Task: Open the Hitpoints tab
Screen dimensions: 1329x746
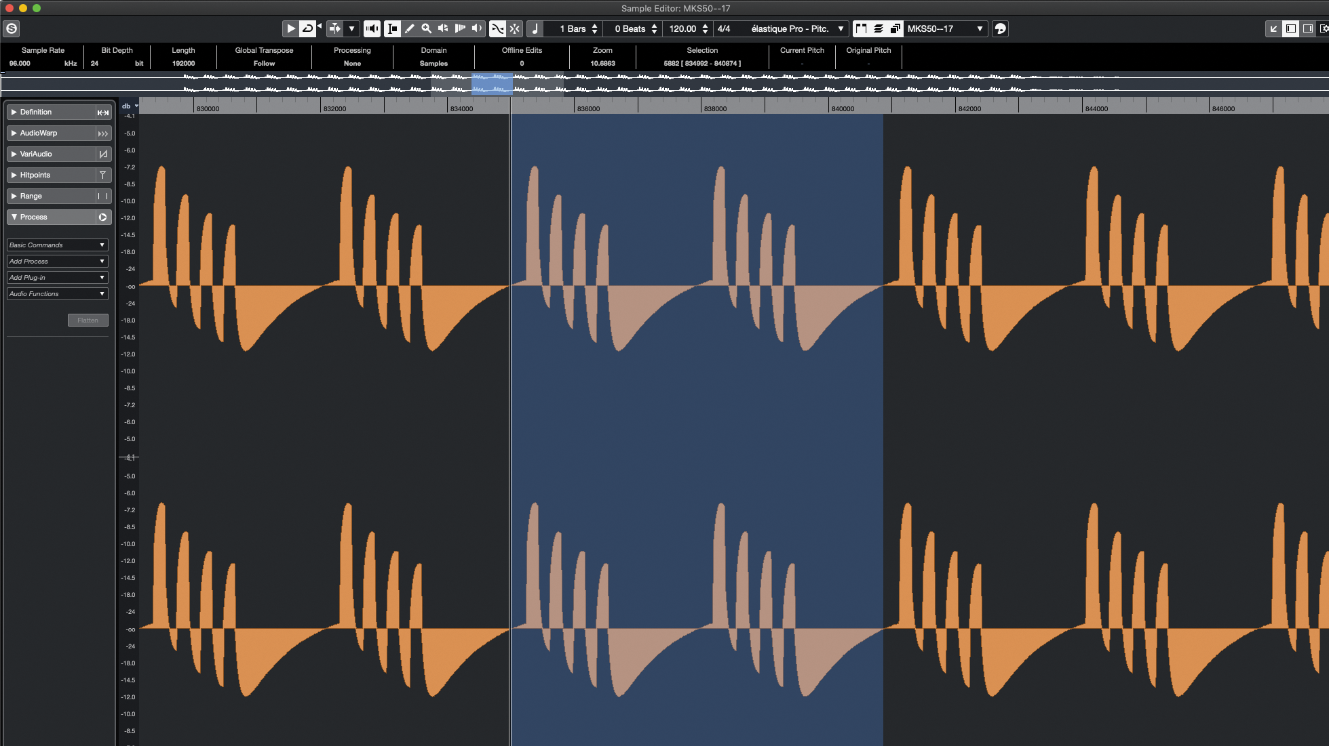Action: coord(51,175)
